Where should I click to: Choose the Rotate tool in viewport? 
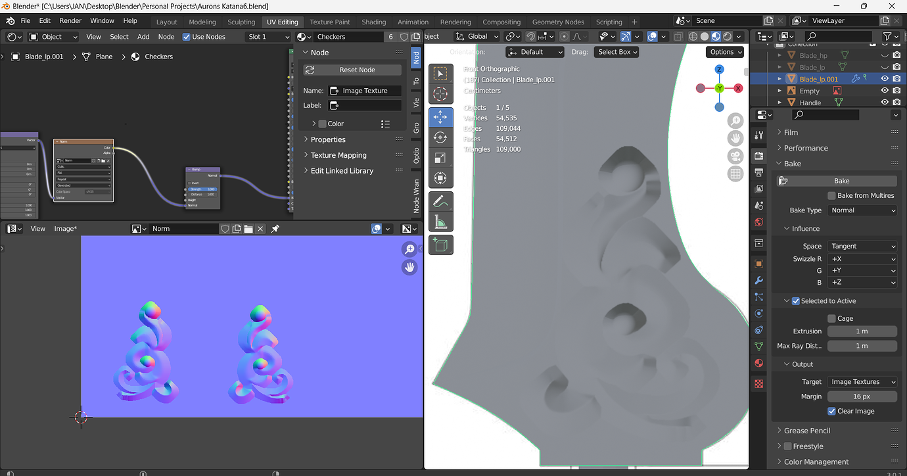point(440,137)
